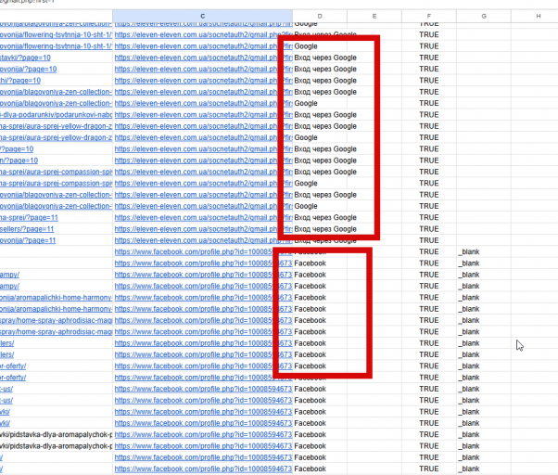Open the ovonija/?page=11 link
This screenshot has height=475, width=558.
pyautogui.click(x=28, y=240)
